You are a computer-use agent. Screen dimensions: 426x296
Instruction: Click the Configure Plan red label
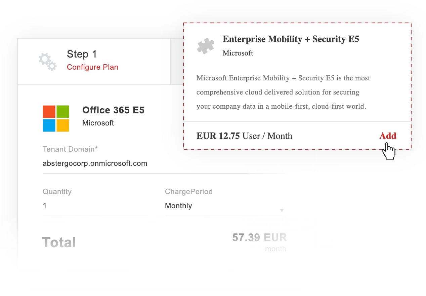tap(92, 67)
